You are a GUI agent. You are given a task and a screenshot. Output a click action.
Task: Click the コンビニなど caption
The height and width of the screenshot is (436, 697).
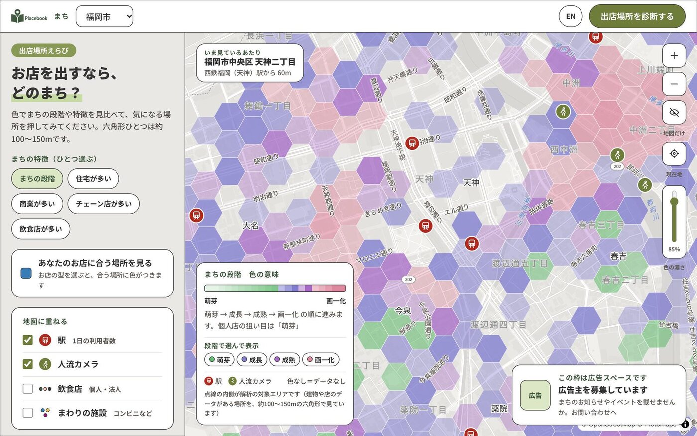133,413
